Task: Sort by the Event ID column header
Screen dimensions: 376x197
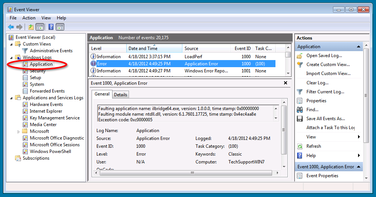Action: 241,49
